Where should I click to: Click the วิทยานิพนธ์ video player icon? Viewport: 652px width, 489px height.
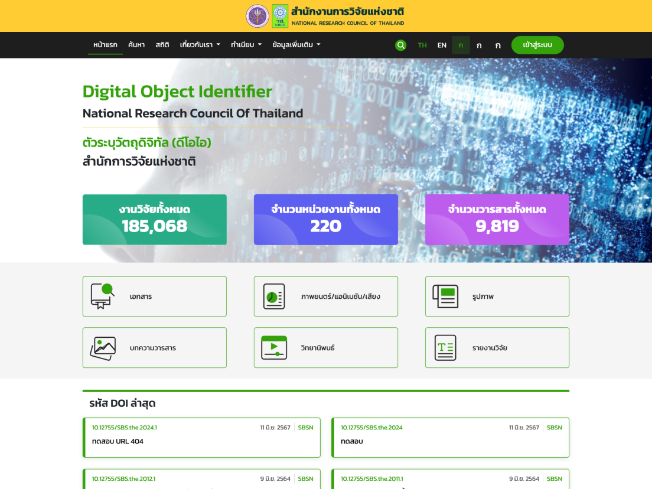pyautogui.click(x=274, y=348)
